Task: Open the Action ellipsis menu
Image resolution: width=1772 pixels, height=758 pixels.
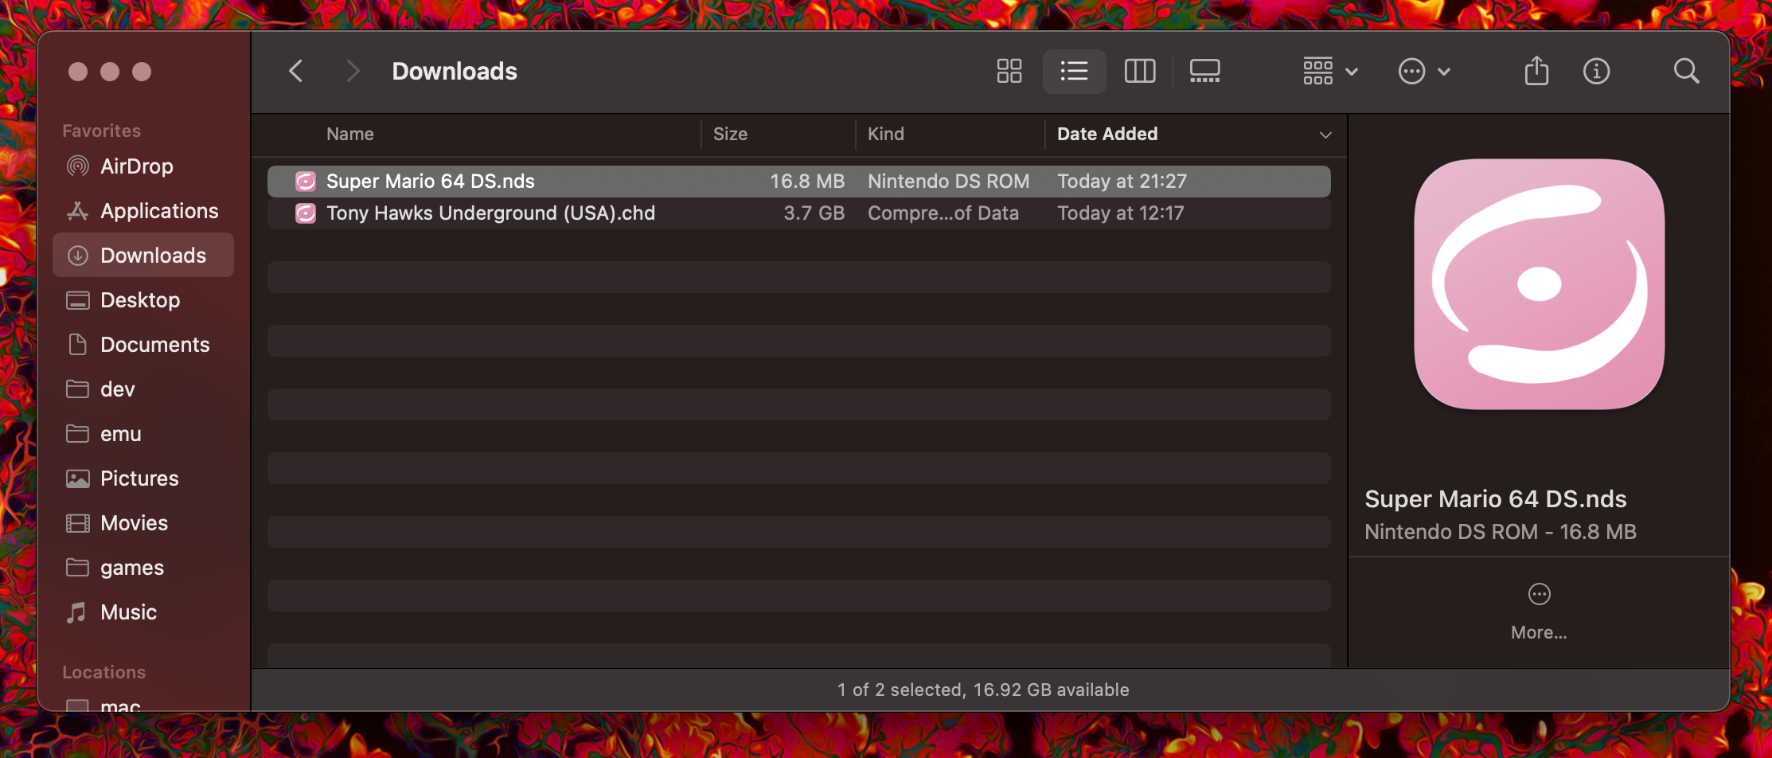Action: (x=1424, y=72)
